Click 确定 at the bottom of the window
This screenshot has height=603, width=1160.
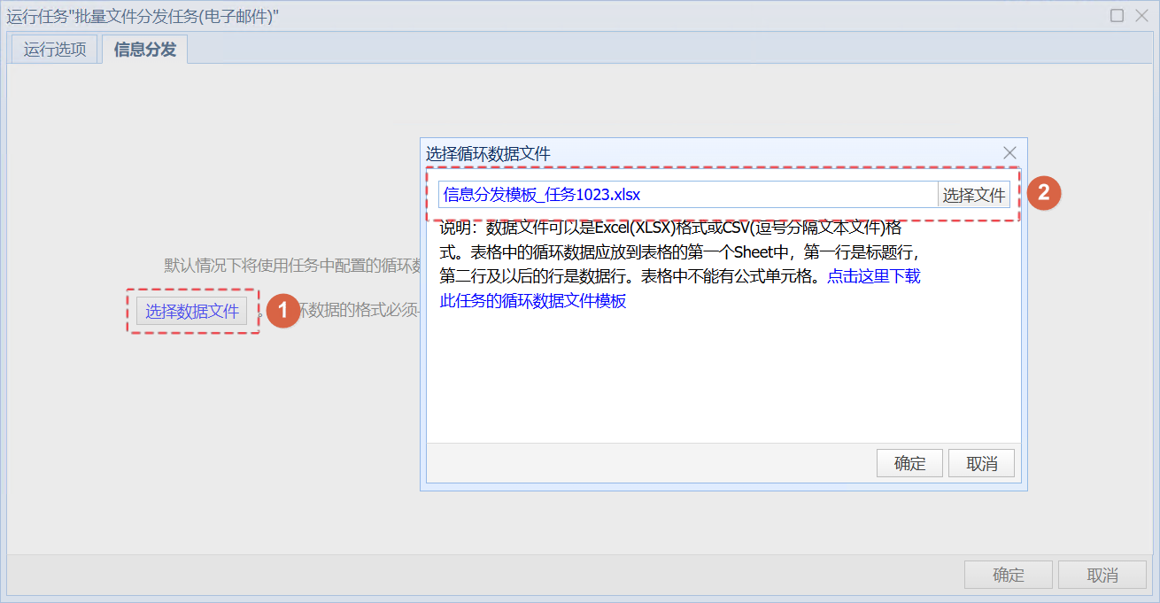pos(1008,574)
